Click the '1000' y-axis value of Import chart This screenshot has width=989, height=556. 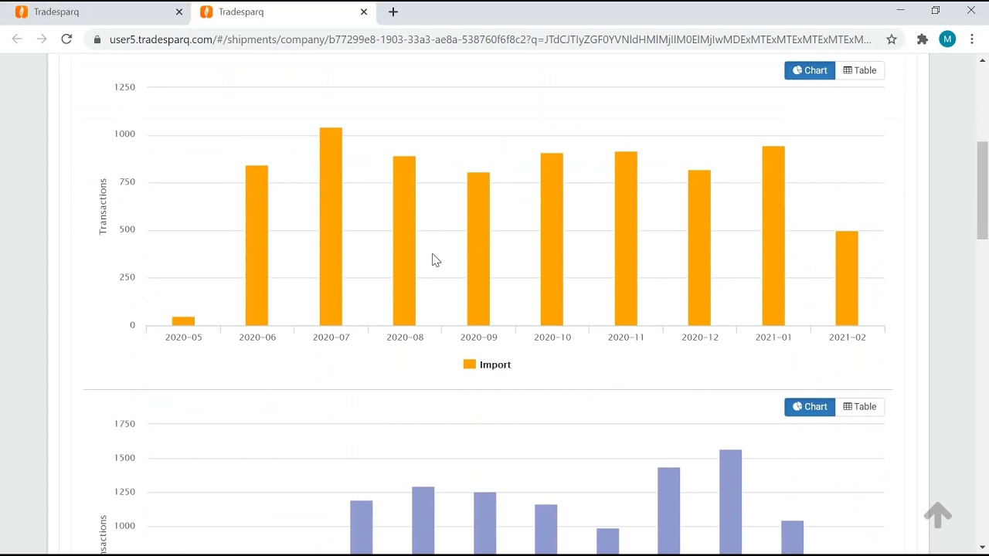click(x=124, y=134)
